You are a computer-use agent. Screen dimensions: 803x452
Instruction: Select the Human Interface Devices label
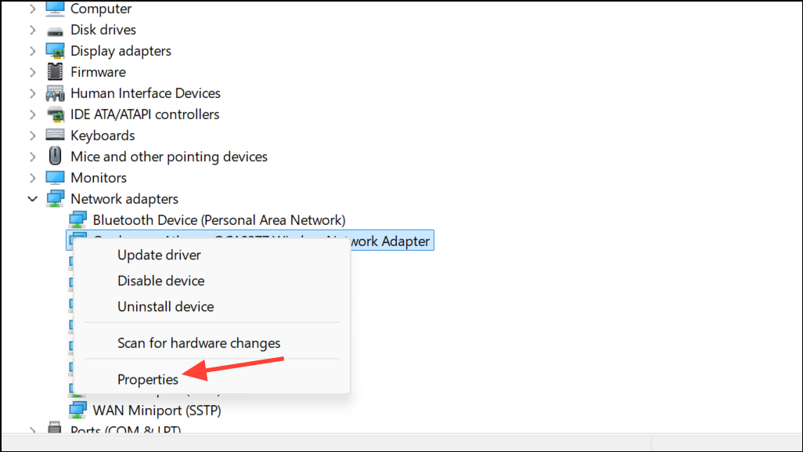click(x=146, y=93)
